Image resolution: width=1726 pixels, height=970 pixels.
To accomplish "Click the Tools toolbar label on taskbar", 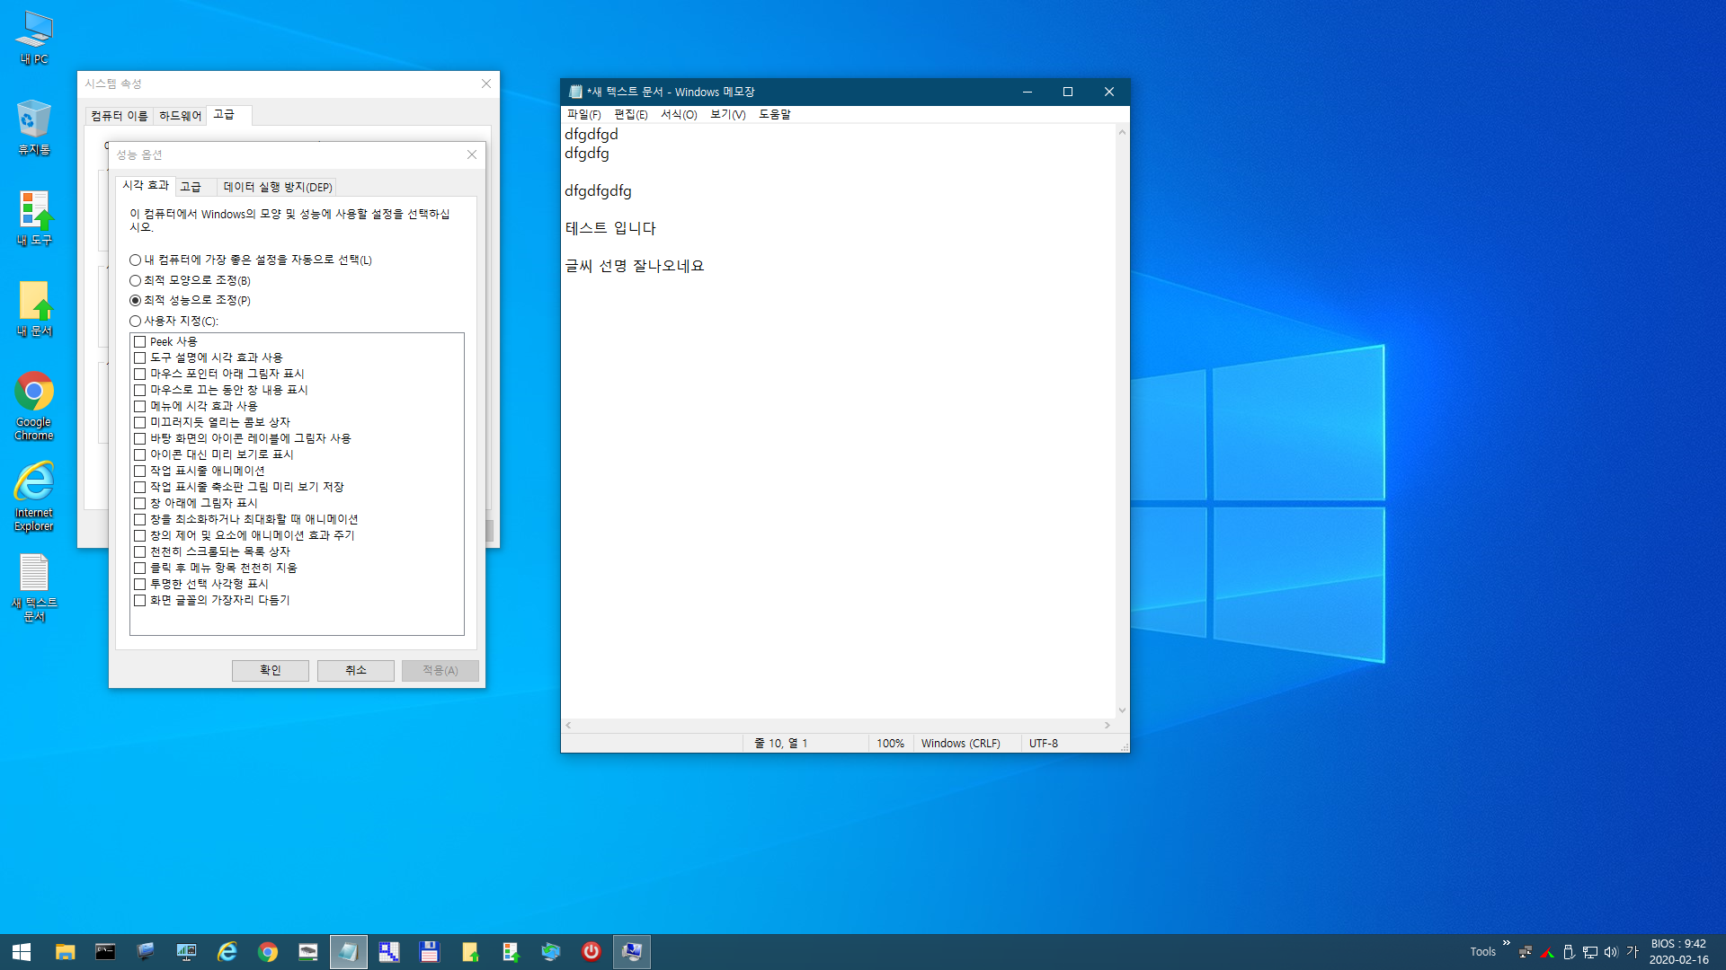I will coord(1482,952).
